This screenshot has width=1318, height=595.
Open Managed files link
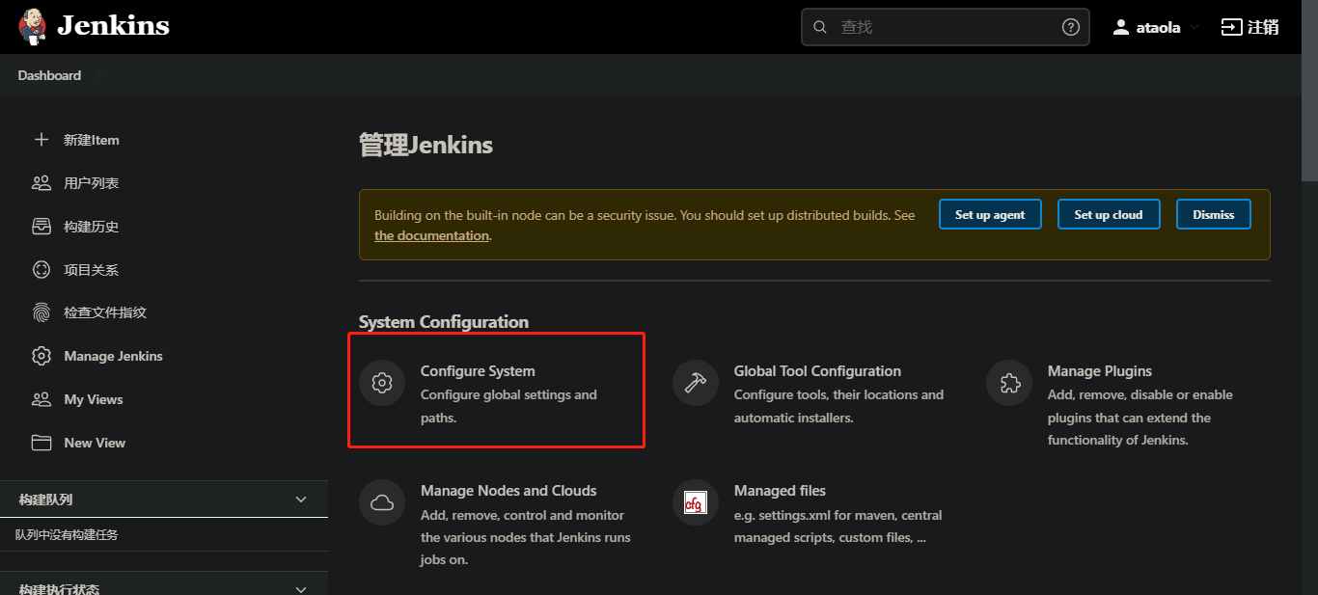pos(780,491)
